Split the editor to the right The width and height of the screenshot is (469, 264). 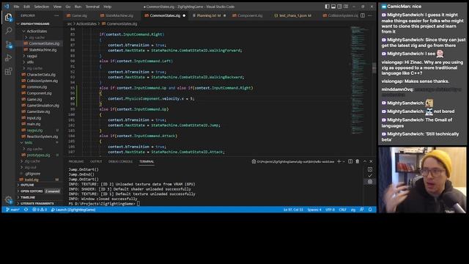click(363, 15)
